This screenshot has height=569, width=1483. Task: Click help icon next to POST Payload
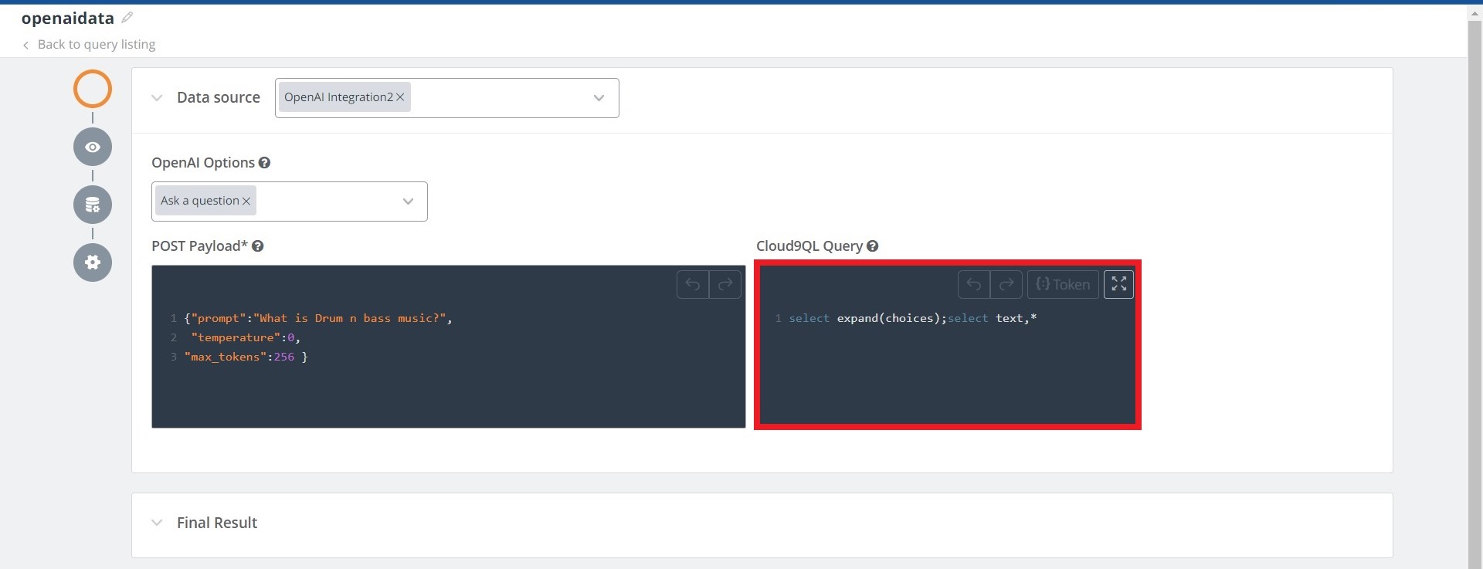(258, 246)
